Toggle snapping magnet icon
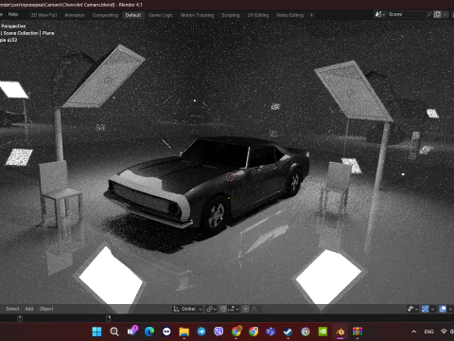Image resolution: width=454 pixels, height=341 pixels. coord(223,309)
